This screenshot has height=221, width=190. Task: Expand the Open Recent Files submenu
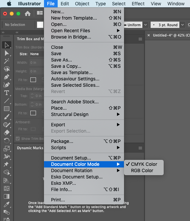[84, 31]
